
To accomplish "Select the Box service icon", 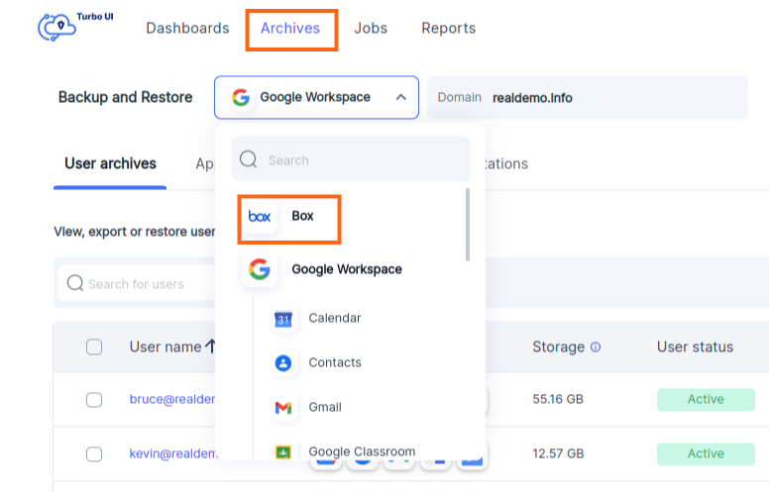I will click(x=260, y=217).
